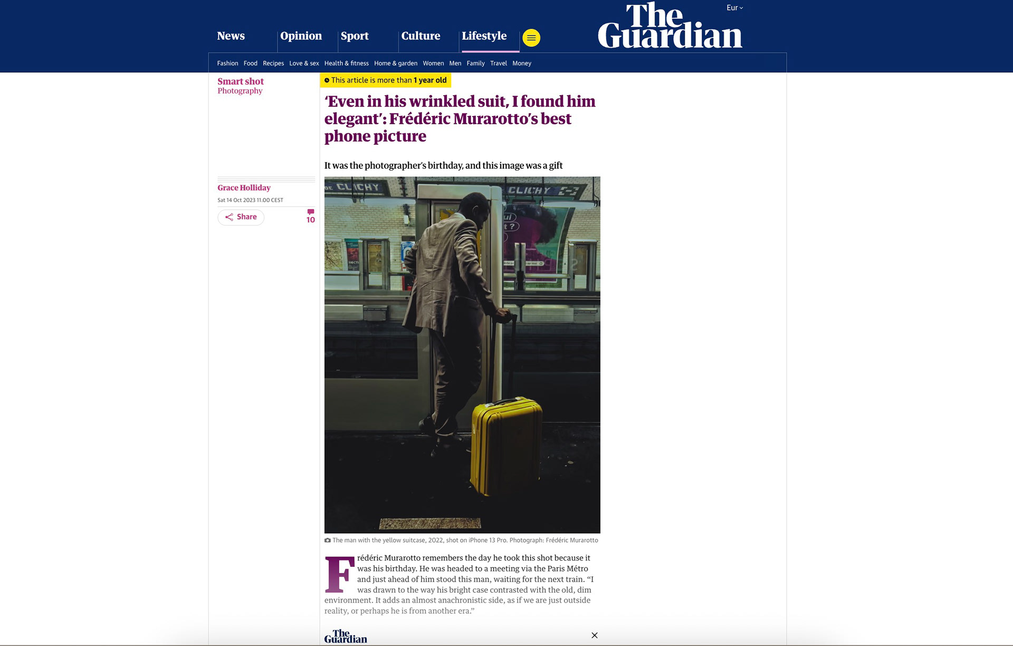The image size is (1013, 646).
Task: Visit the Recipes subsection
Action: tap(273, 63)
